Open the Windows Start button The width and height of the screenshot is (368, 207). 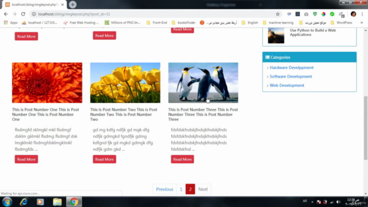pyautogui.click(x=7, y=202)
